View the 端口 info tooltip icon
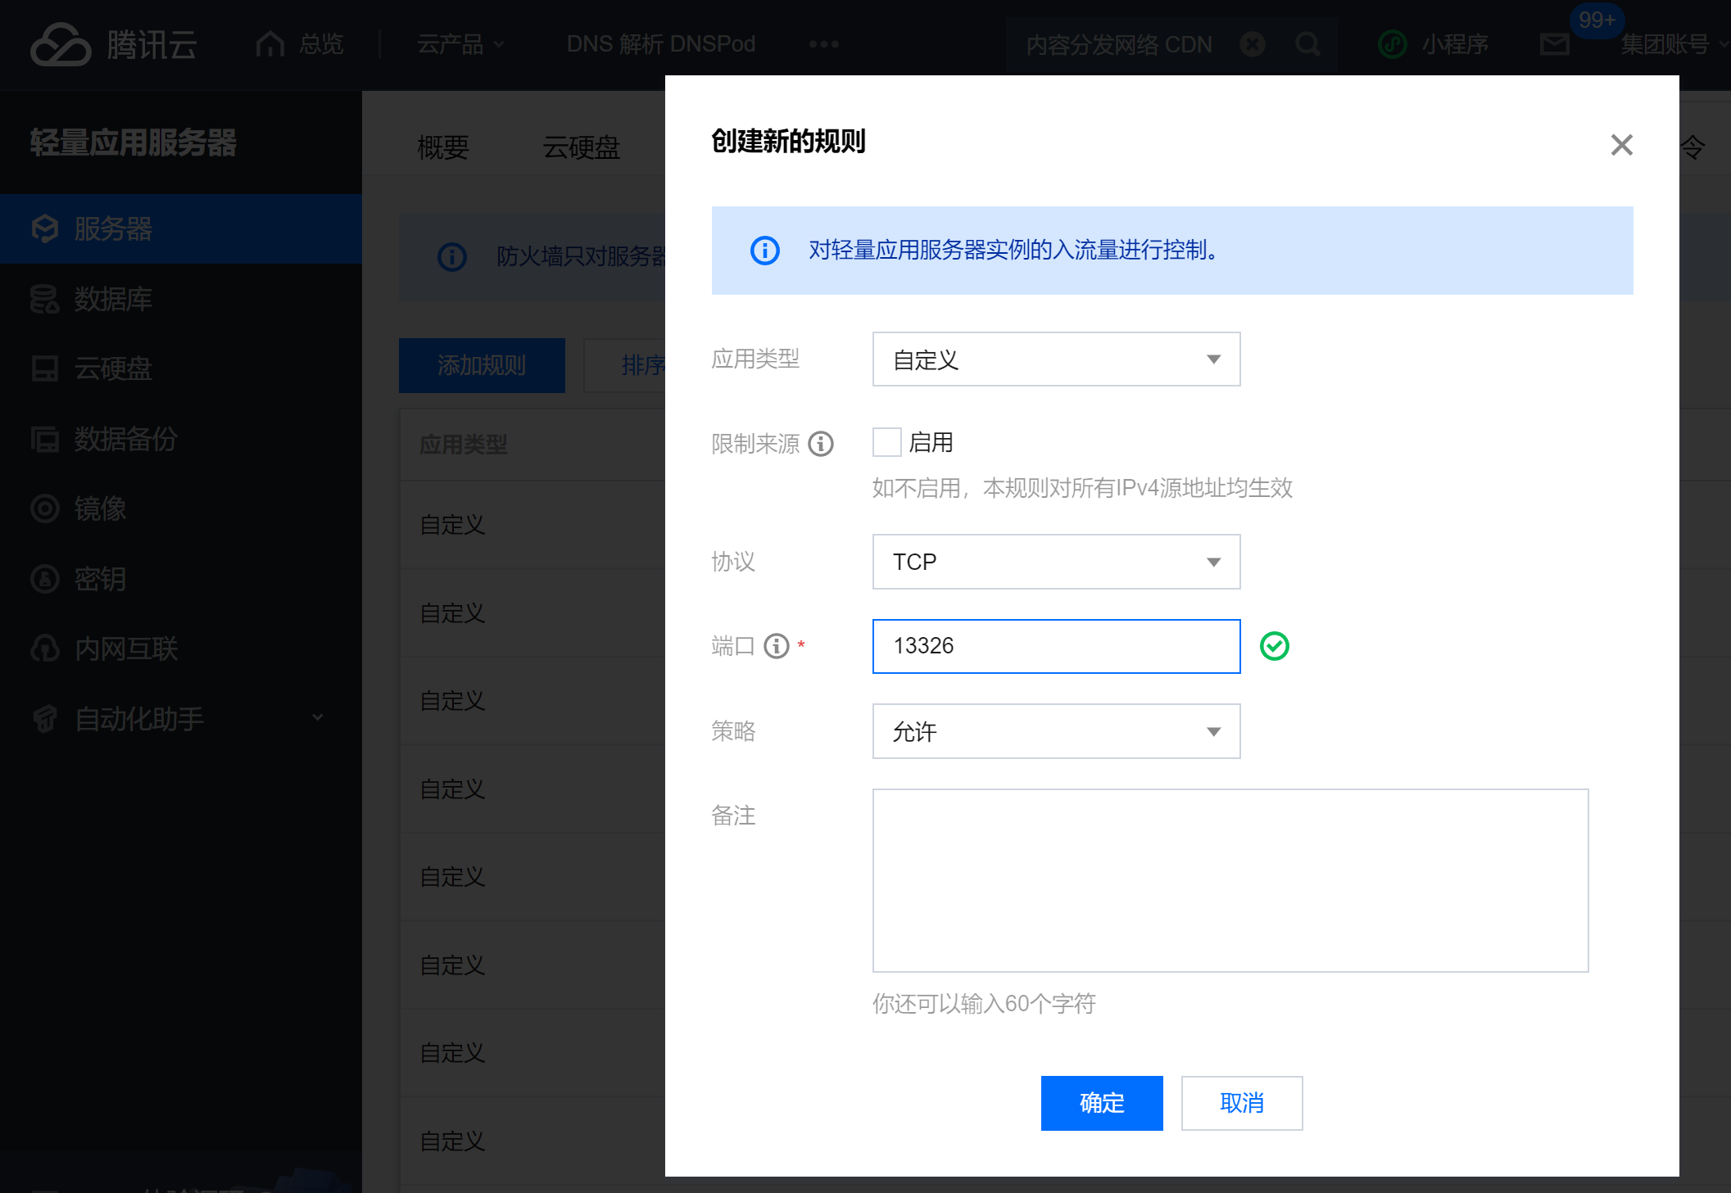Image resolution: width=1731 pixels, height=1193 pixels. coord(775,647)
